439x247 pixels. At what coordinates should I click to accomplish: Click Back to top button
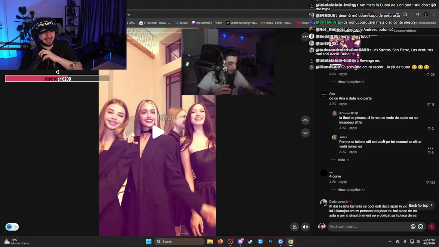(420, 205)
